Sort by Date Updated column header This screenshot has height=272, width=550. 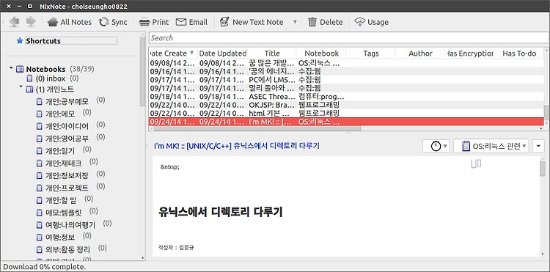coord(223,54)
